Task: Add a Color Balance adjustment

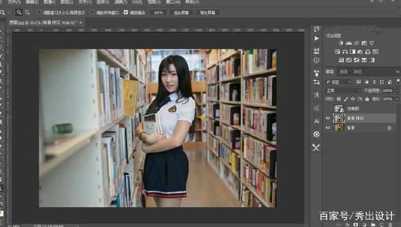Action: click(x=345, y=51)
